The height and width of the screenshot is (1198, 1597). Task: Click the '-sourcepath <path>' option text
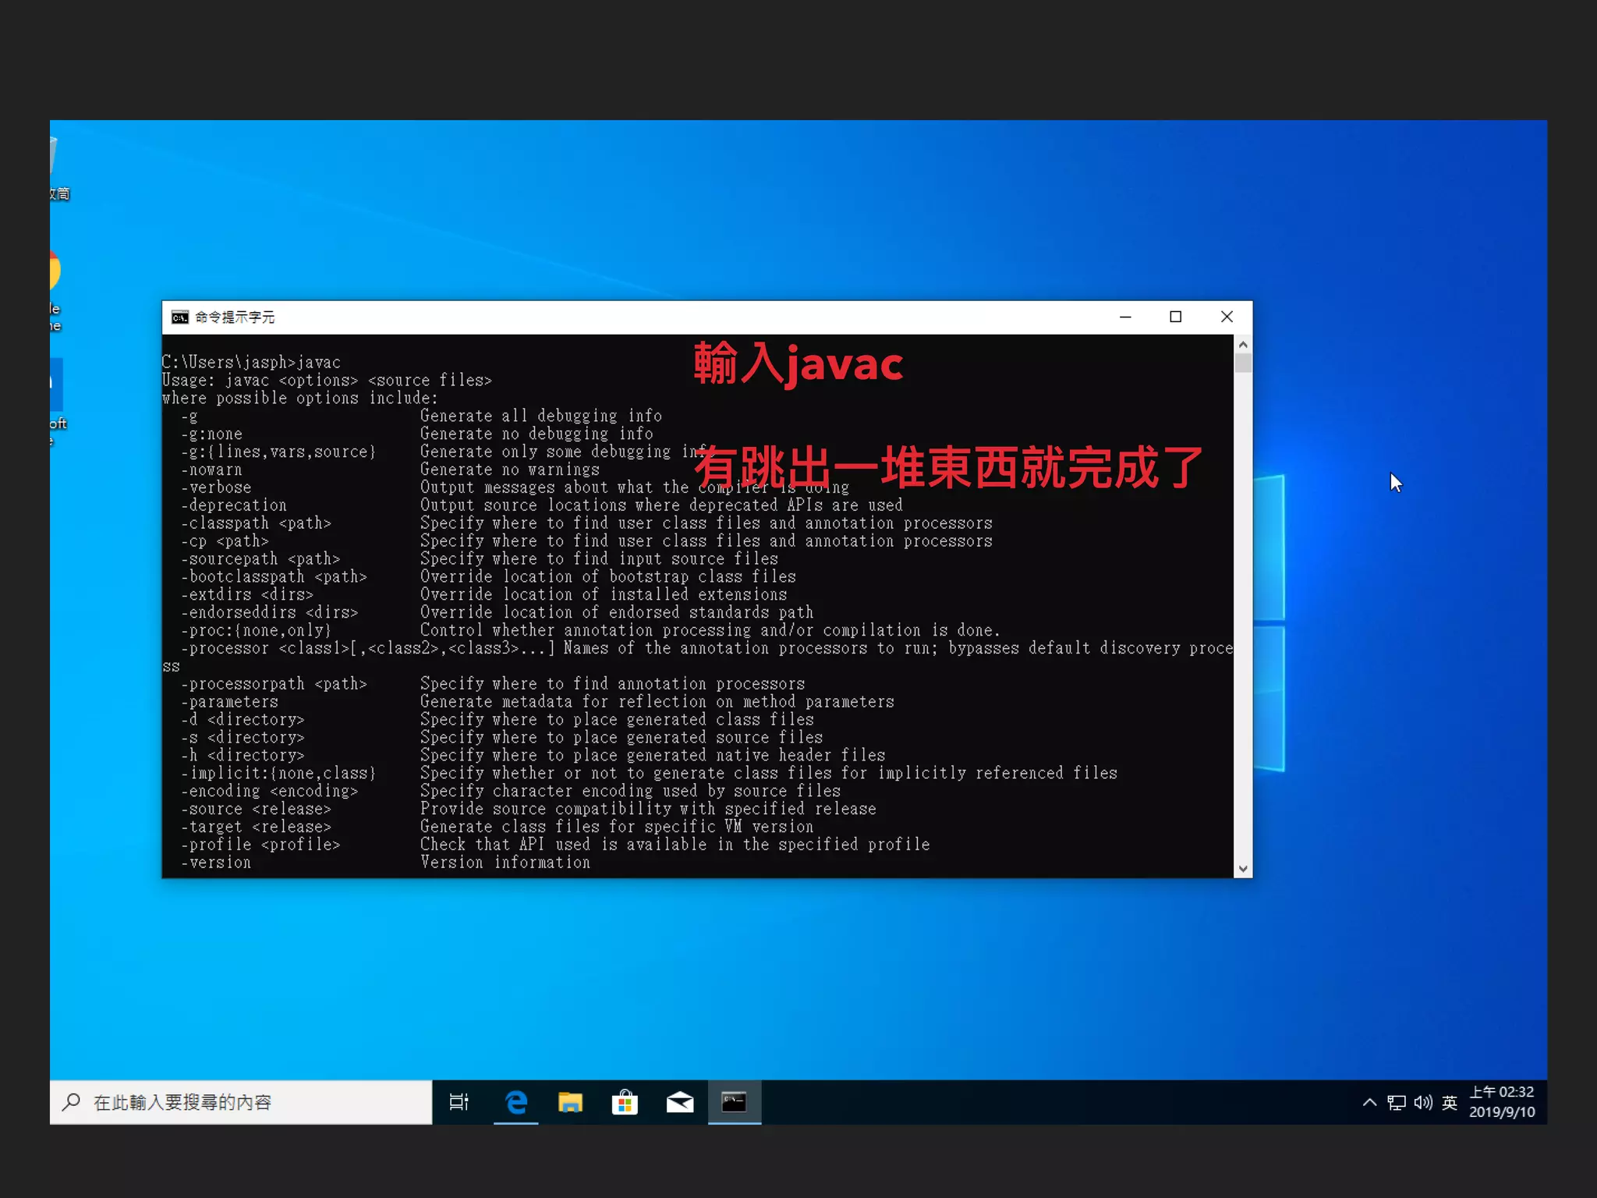261,559
